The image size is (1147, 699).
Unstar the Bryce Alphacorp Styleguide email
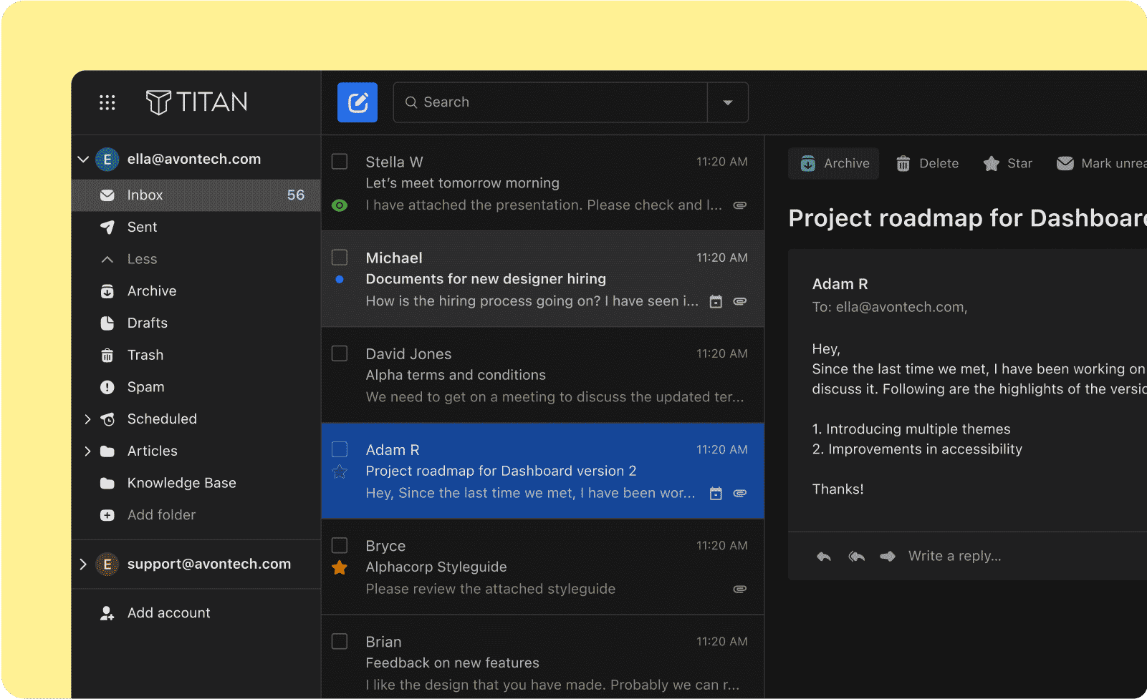(x=340, y=568)
